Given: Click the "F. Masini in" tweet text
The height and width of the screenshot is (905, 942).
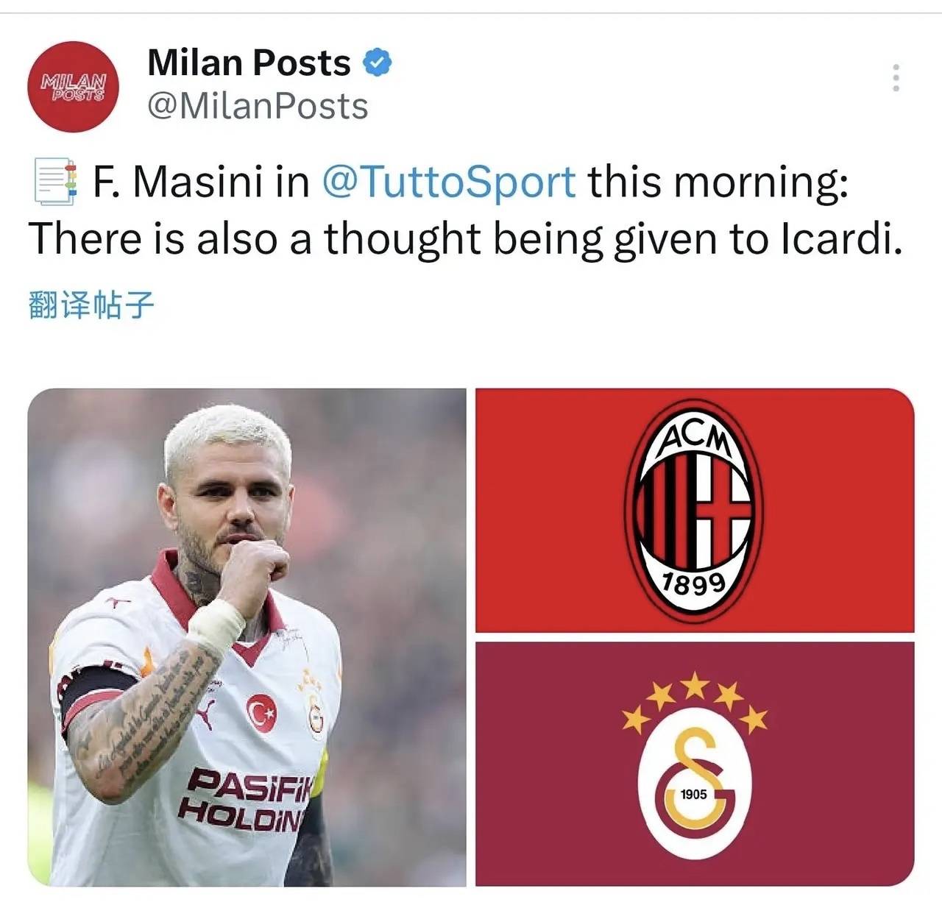Looking at the screenshot, I should [x=201, y=182].
